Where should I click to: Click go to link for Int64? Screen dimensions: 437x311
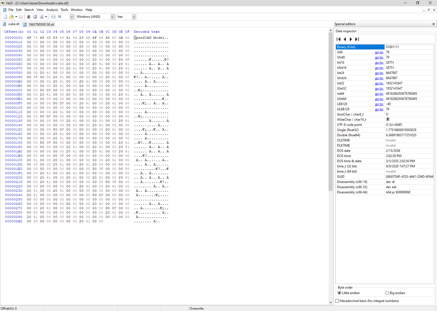click(379, 94)
